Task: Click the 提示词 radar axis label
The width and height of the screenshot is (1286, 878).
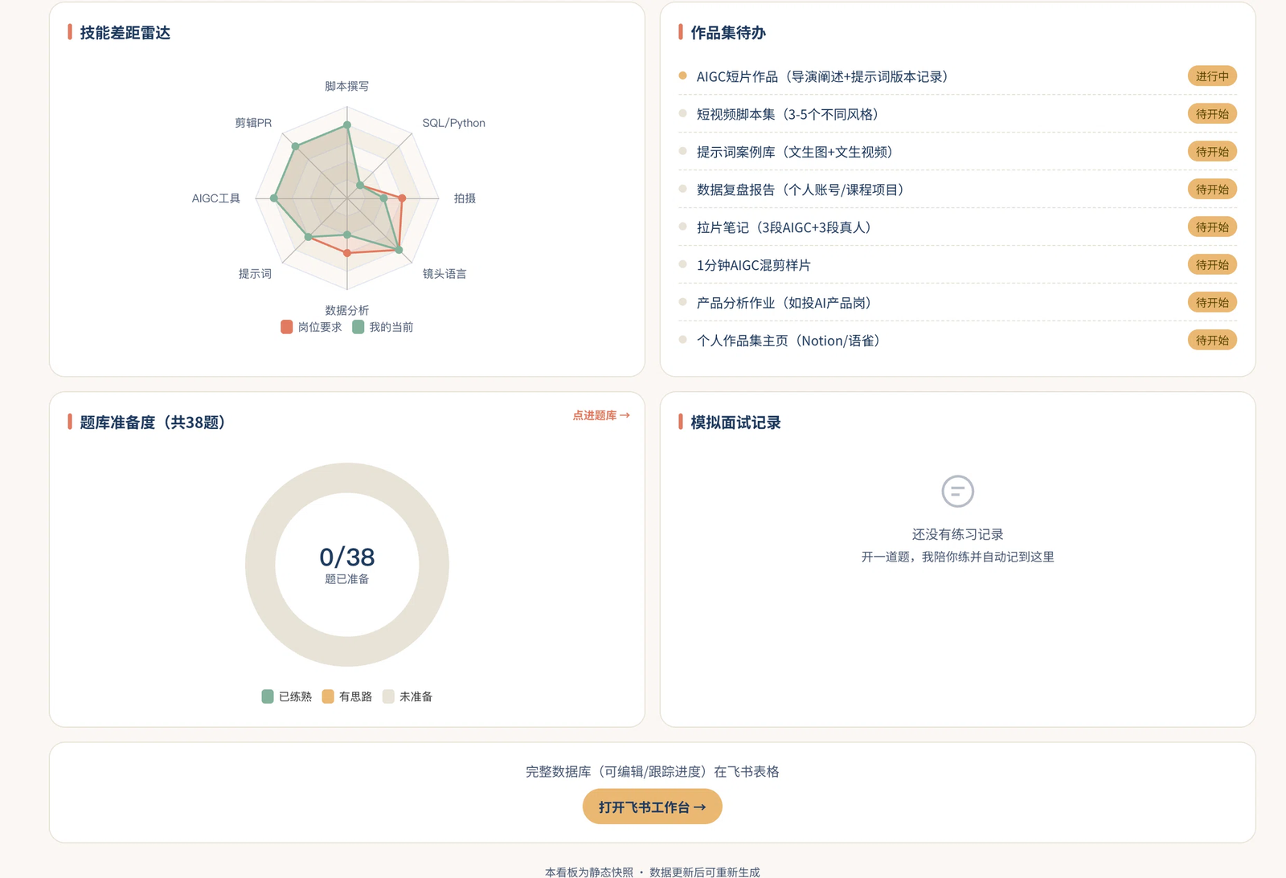Action: point(255,274)
